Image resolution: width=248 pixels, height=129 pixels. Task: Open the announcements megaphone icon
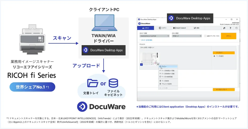pyautogui.click(x=224, y=28)
